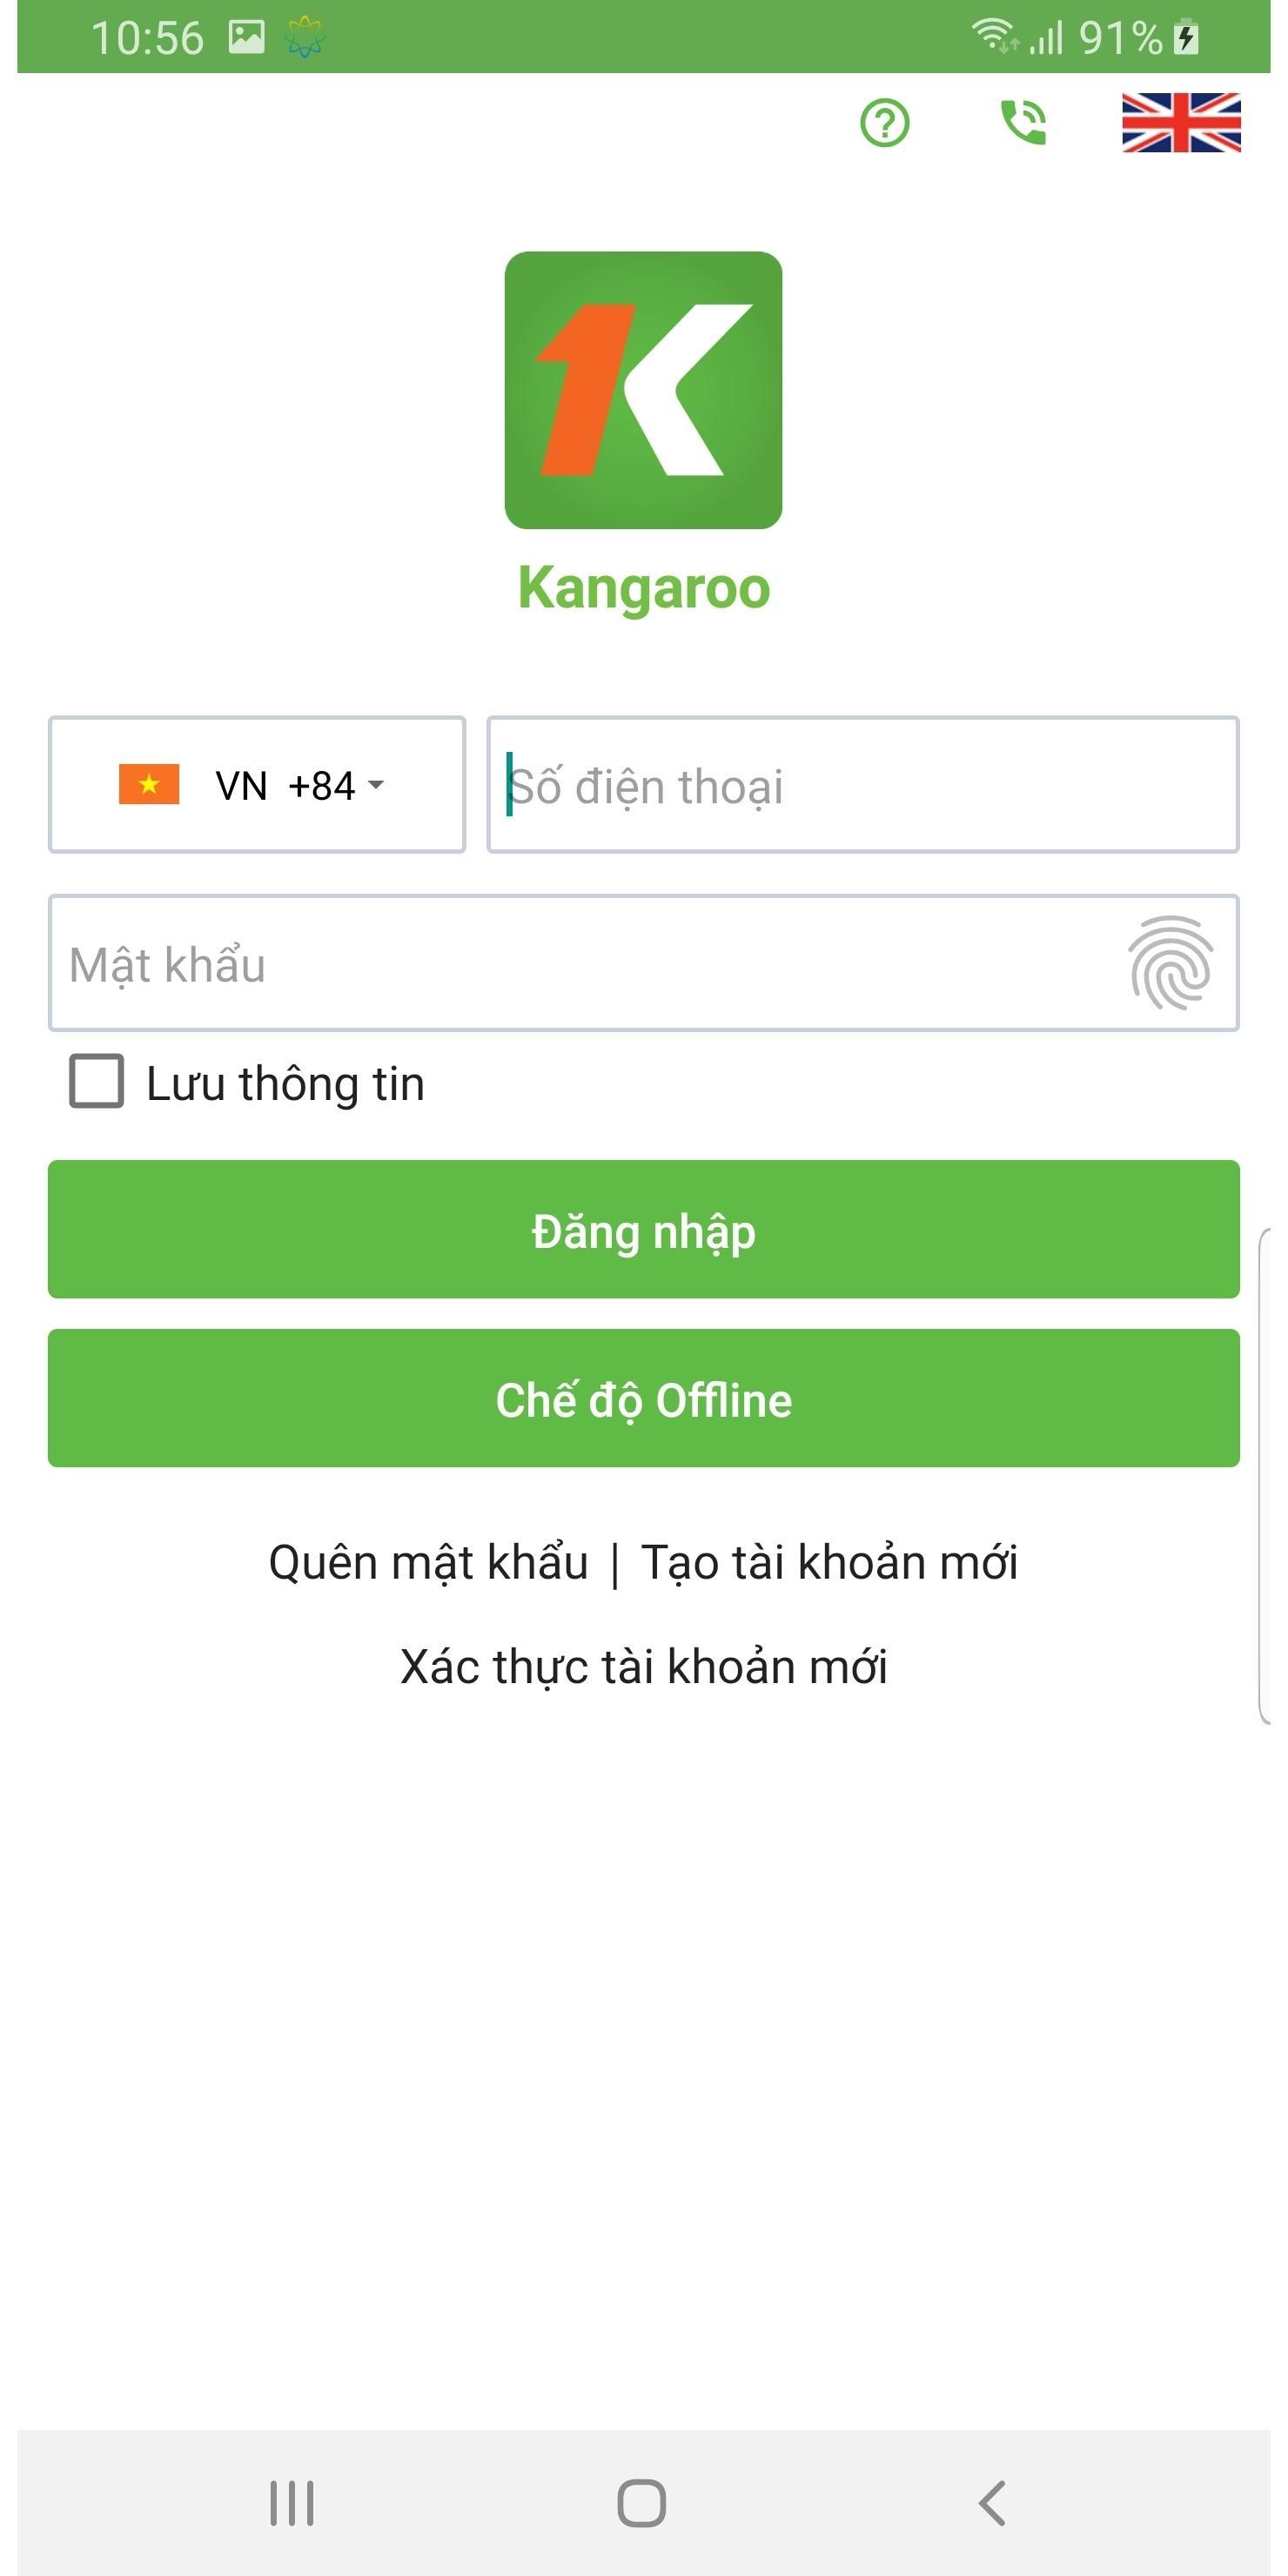Open the recent apps navigation icon
This screenshot has width=1288, height=2576.
(292, 2503)
